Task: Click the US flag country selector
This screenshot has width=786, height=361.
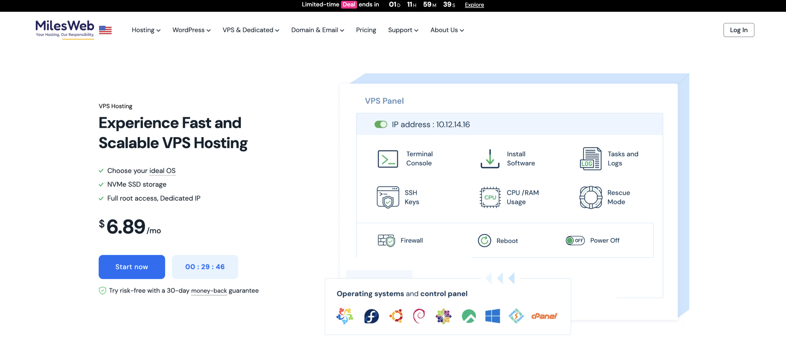Action: tap(105, 30)
